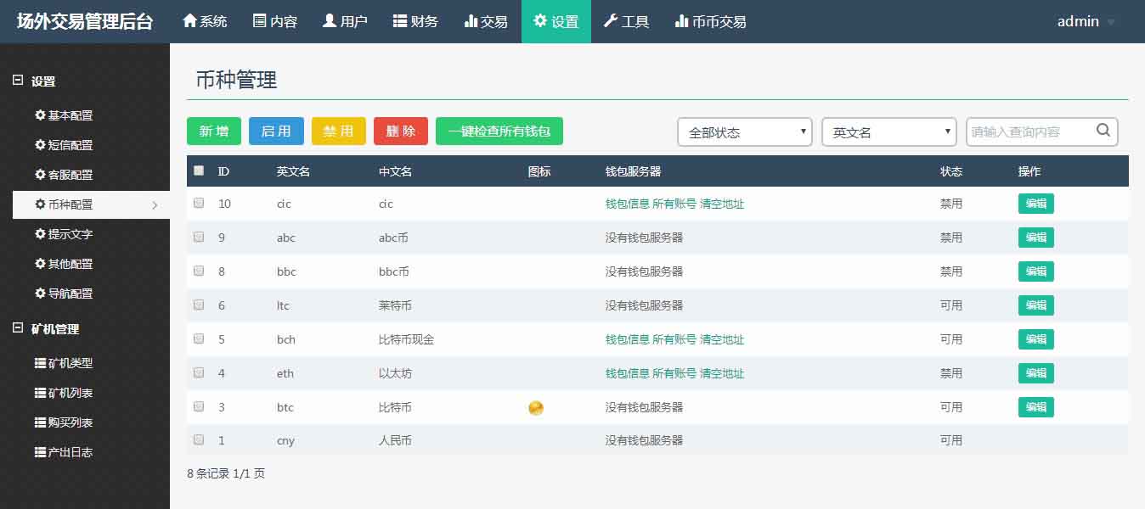
Task: Check the box for the ltc row
Action: 199,305
